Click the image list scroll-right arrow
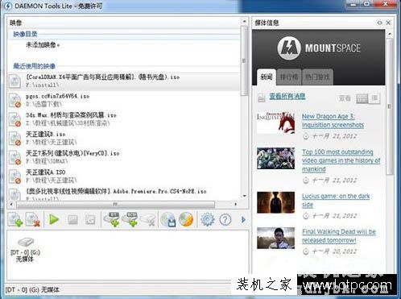The width and height of the screenshot is (401, 299). pos(235,205)
